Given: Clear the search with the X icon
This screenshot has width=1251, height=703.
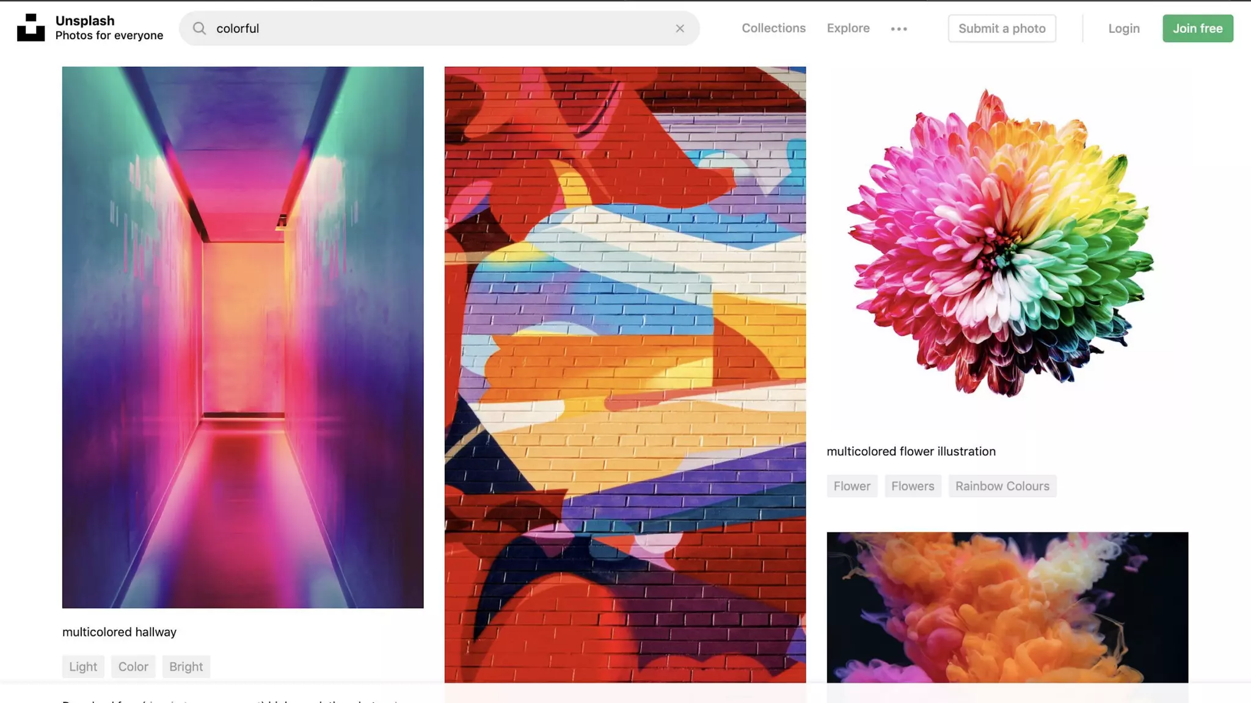Looking at the screenshot, I should (x=680, y=28).
